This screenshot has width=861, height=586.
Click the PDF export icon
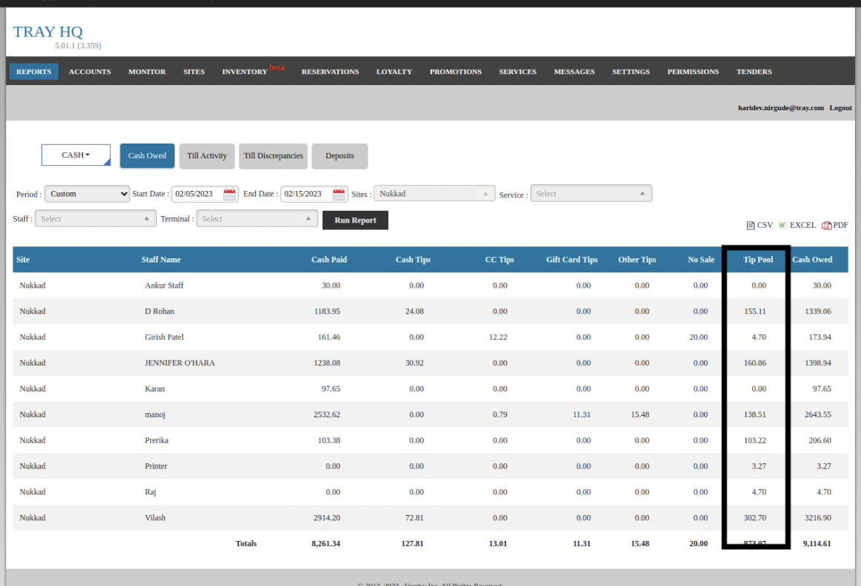825,225
